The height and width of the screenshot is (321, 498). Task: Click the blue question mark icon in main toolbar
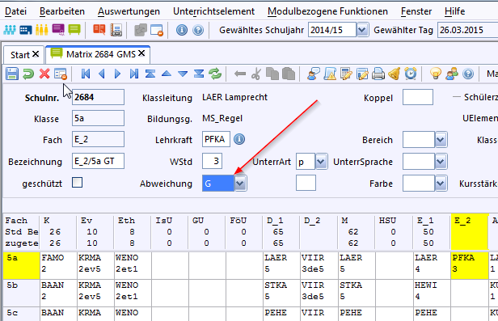pyautogui.click(x=198, y=30)
